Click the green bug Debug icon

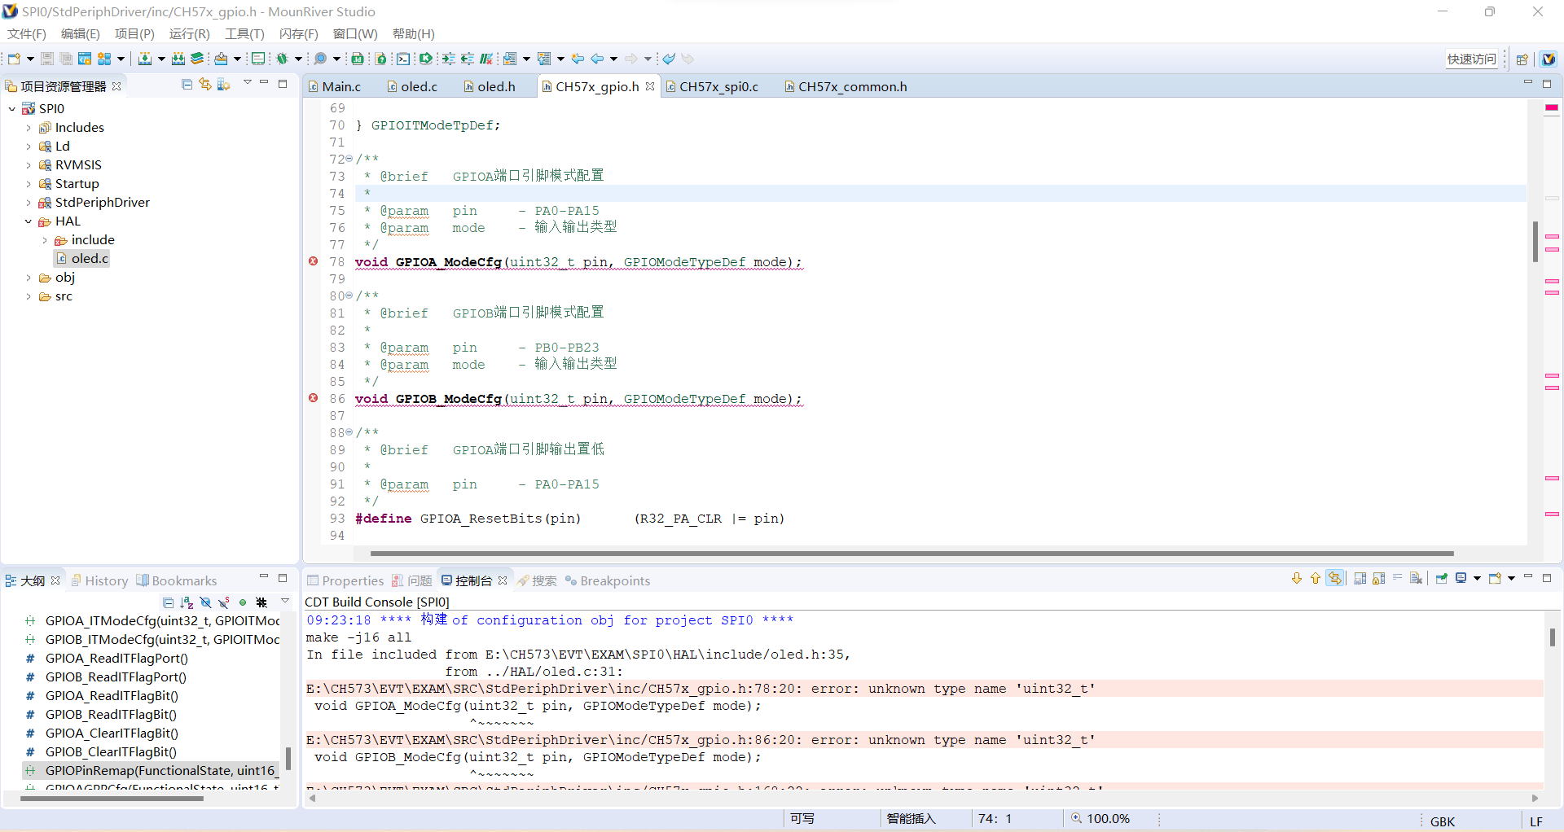(283, 59)
